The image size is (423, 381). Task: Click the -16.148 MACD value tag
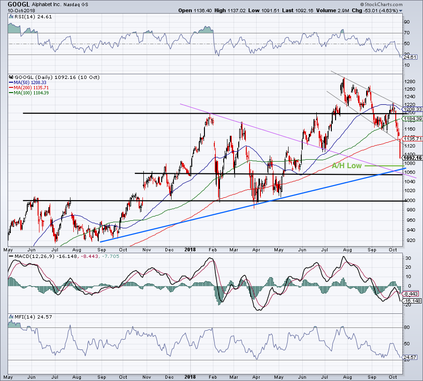click(412, 301)
